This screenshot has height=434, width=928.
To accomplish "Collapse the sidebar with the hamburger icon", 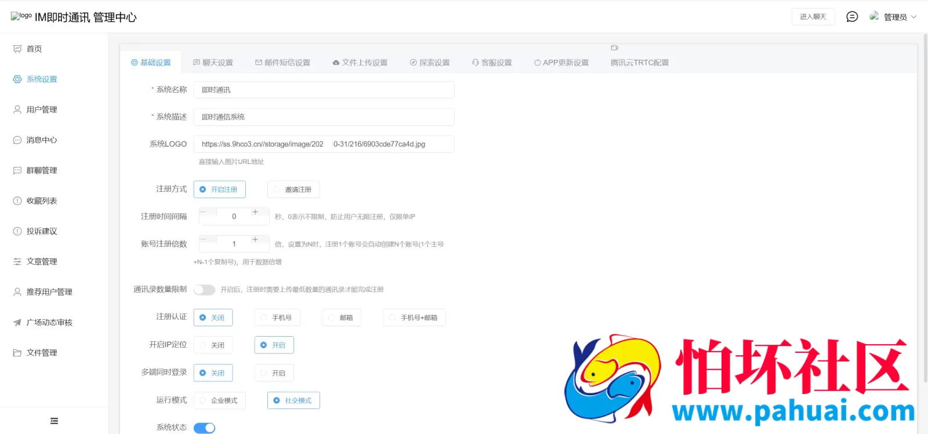I will click(x=54, y=421).
